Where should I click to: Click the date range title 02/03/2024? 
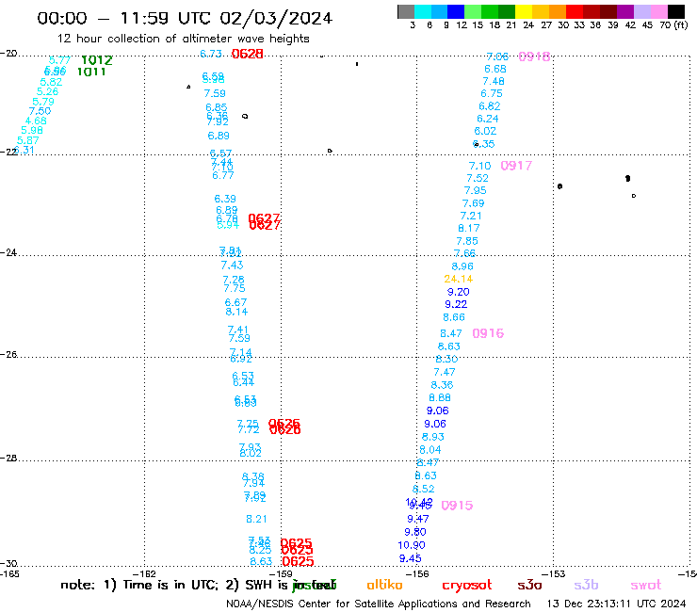pos(276,18)
